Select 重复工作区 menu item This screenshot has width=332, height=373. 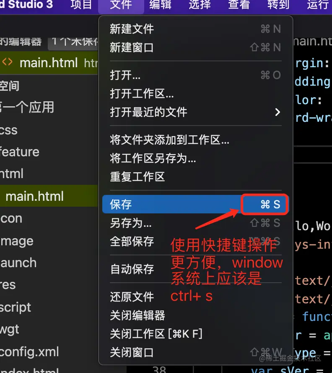tap(195, 177)
